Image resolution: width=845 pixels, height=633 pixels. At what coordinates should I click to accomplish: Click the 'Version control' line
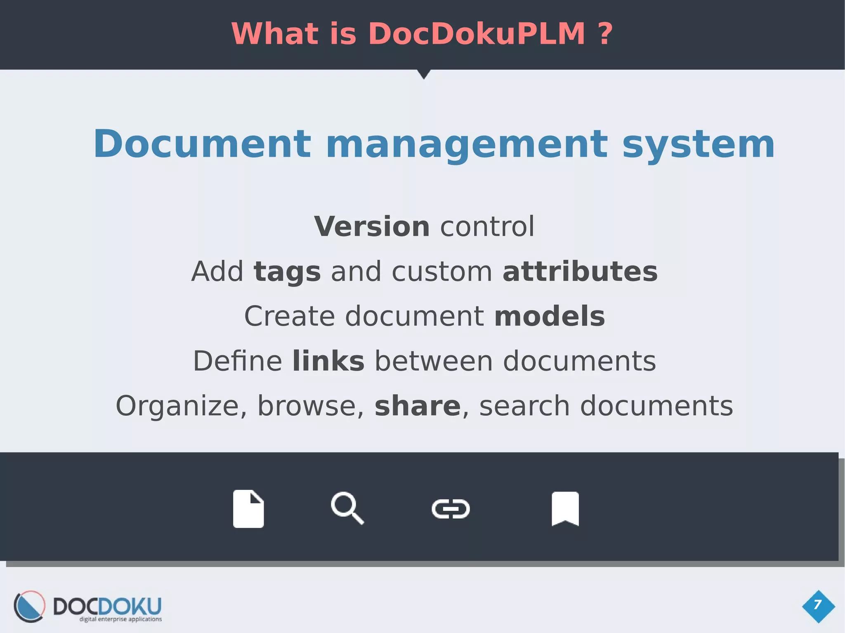pyautogui.click(x=424, y=226)
